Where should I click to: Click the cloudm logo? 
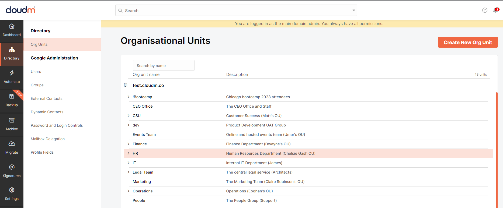point(20,10)
